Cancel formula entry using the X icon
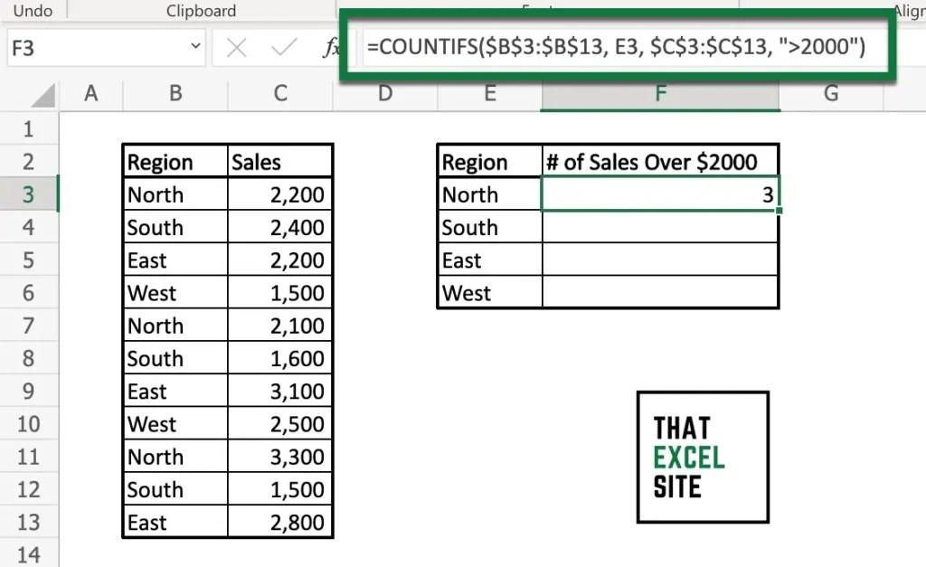Screen dimensions: 926x567 (x=237, y=46)
